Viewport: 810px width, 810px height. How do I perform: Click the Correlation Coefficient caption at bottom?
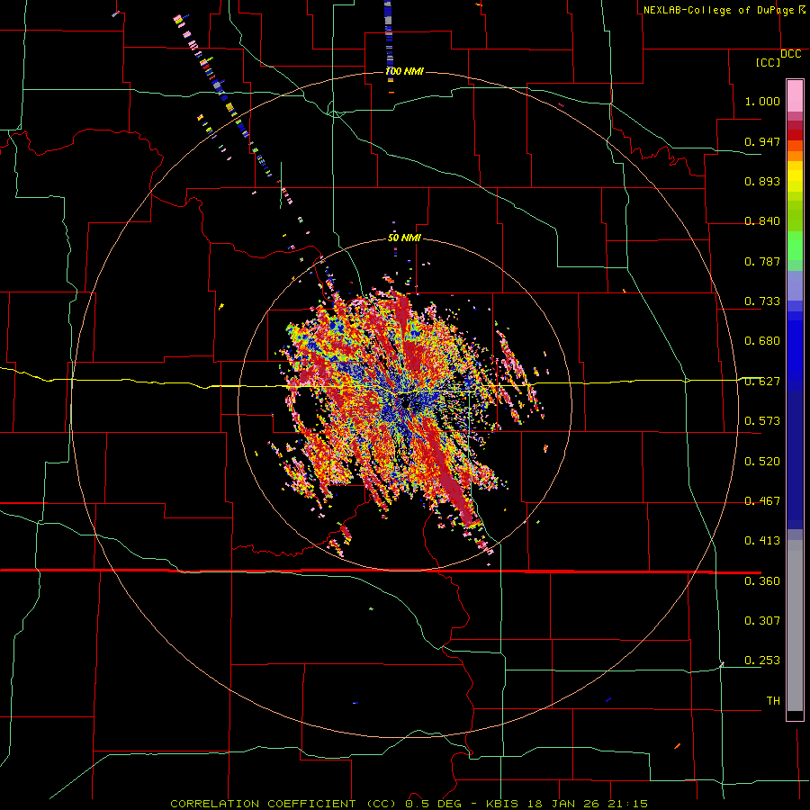tap(409, 804)
